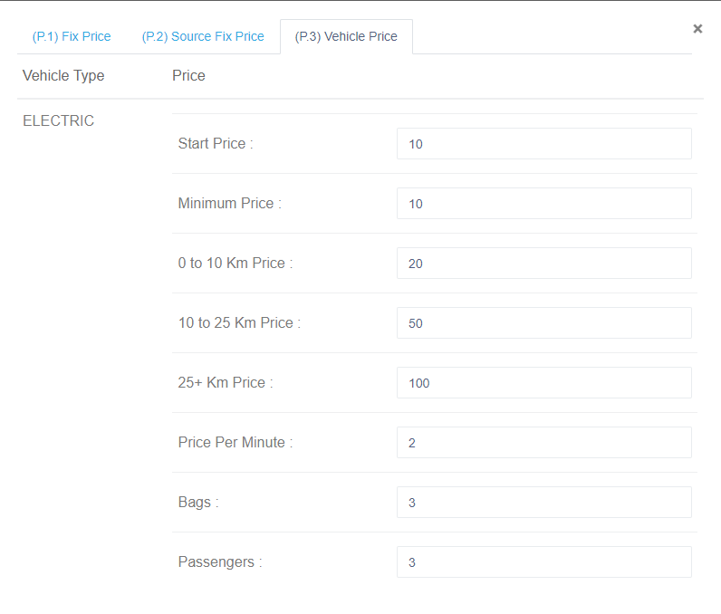Select the ELECTRIC vehicle type row label

tap(58, 120)
